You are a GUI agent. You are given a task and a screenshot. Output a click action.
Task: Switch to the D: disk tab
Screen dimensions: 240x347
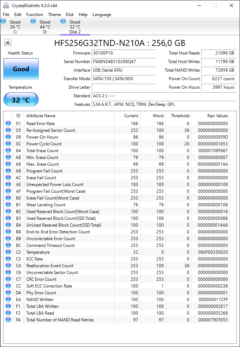45,27
